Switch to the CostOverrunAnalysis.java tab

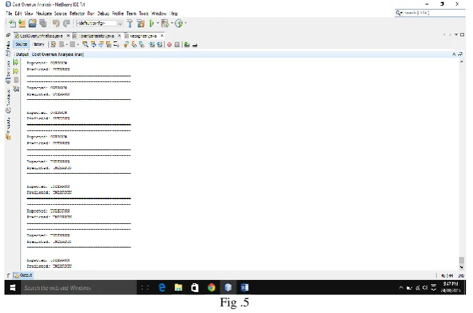[x=41, y=36]
